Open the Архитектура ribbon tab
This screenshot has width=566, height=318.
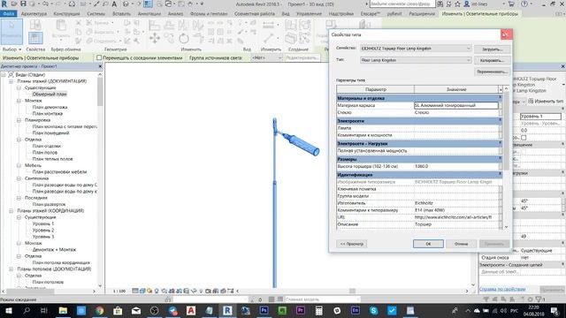coord(34,14)
